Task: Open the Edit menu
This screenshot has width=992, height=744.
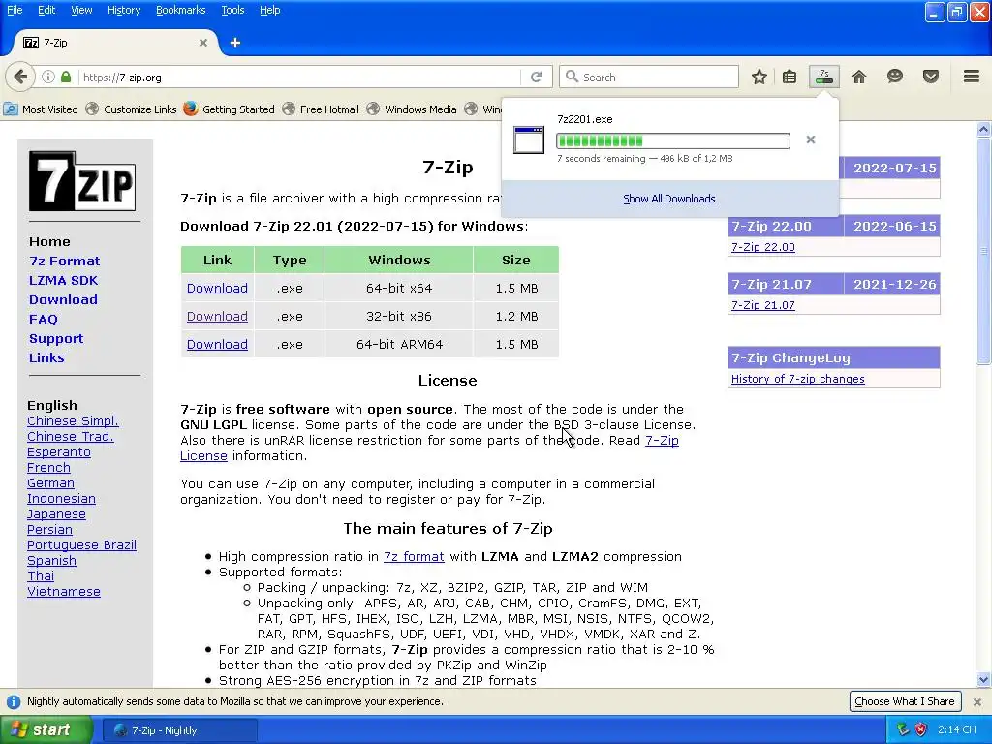Action: (x=46, y=10)
